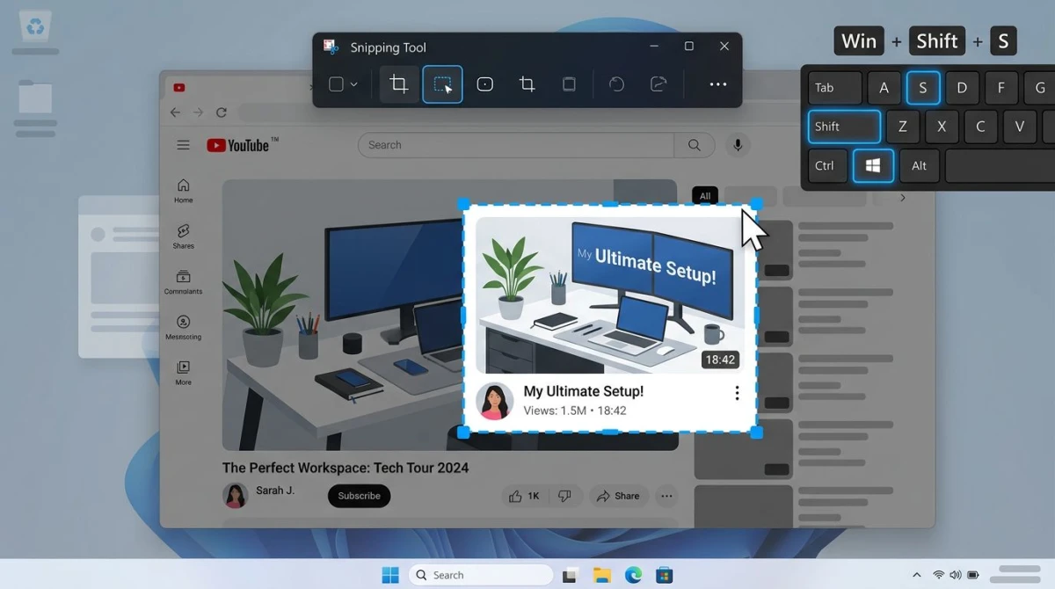Viewport: 1055px width, 589px height.
Task: Click the Windows logo key on the keyboard
Action: 873,165
